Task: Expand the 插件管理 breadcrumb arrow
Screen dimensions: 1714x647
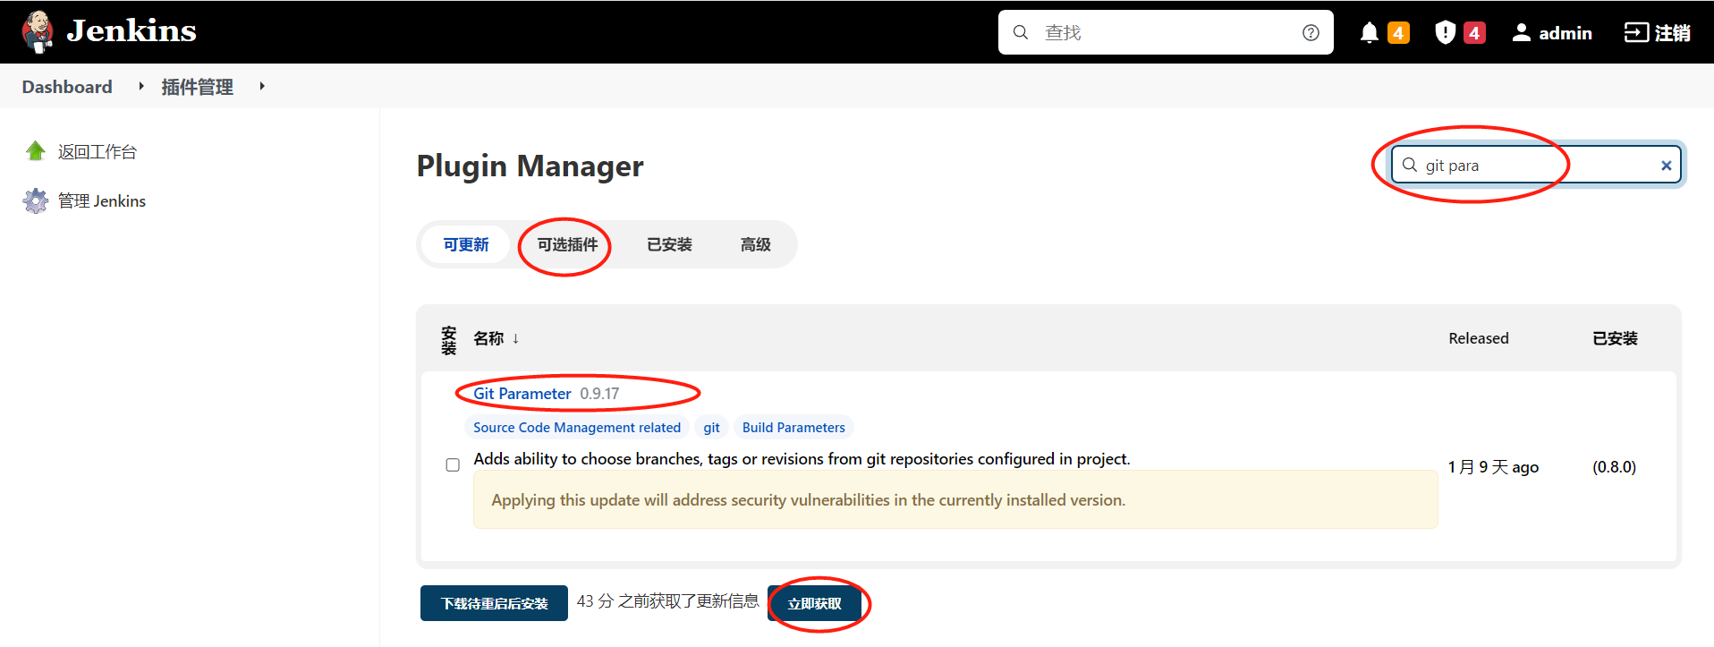Action: (x=262, y=86)
